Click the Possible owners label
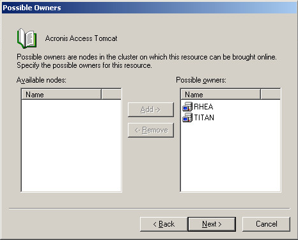298x240 pixels. (201, 80)
